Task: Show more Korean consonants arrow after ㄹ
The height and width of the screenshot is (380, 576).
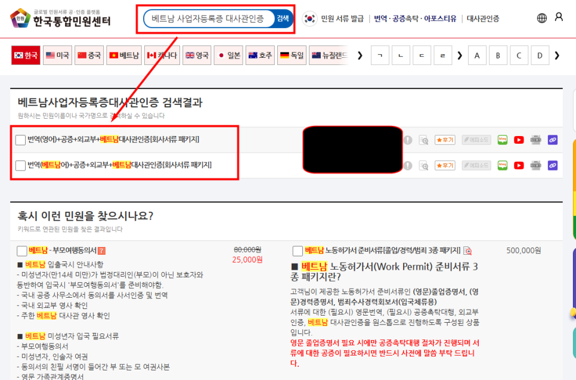Action: [460, 55]
